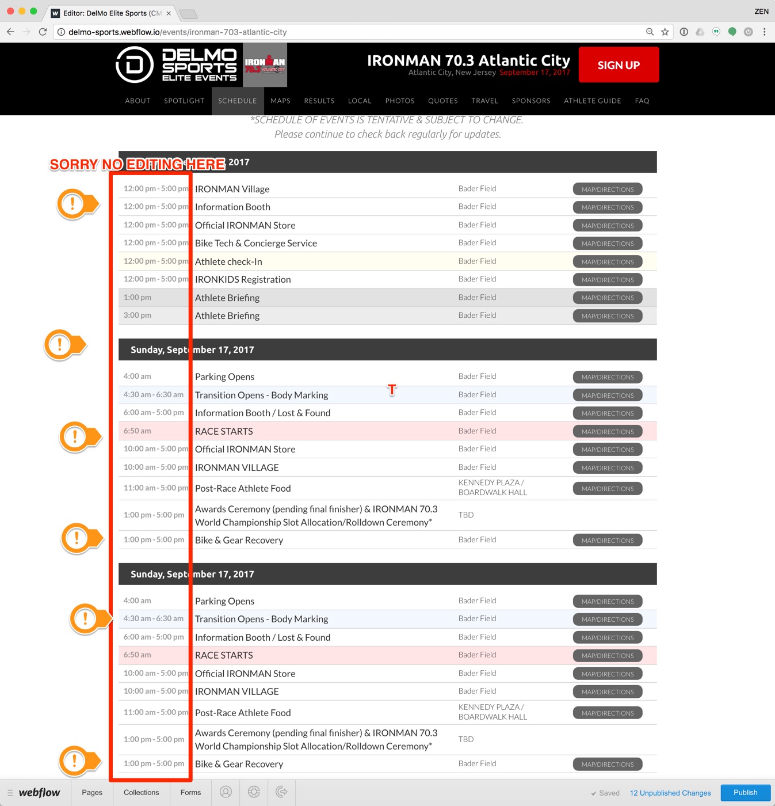Click MAP/DIRECTIONS for Bike Tech & Concierge Service

point(608,244)
